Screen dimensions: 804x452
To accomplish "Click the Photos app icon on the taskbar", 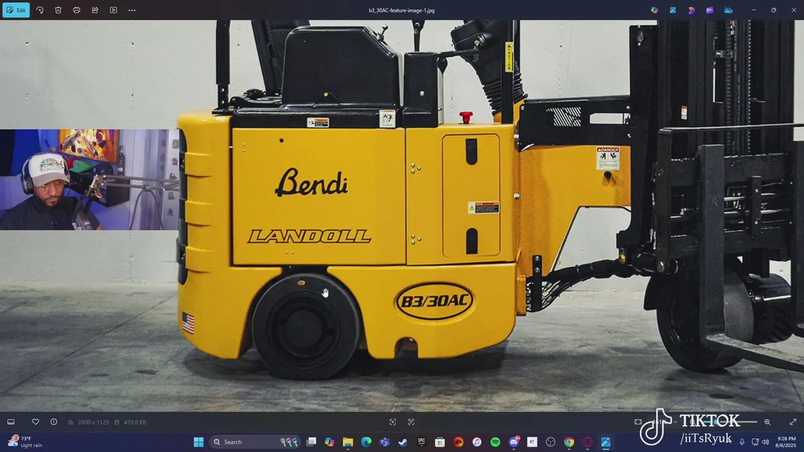I will coord(606,442).
